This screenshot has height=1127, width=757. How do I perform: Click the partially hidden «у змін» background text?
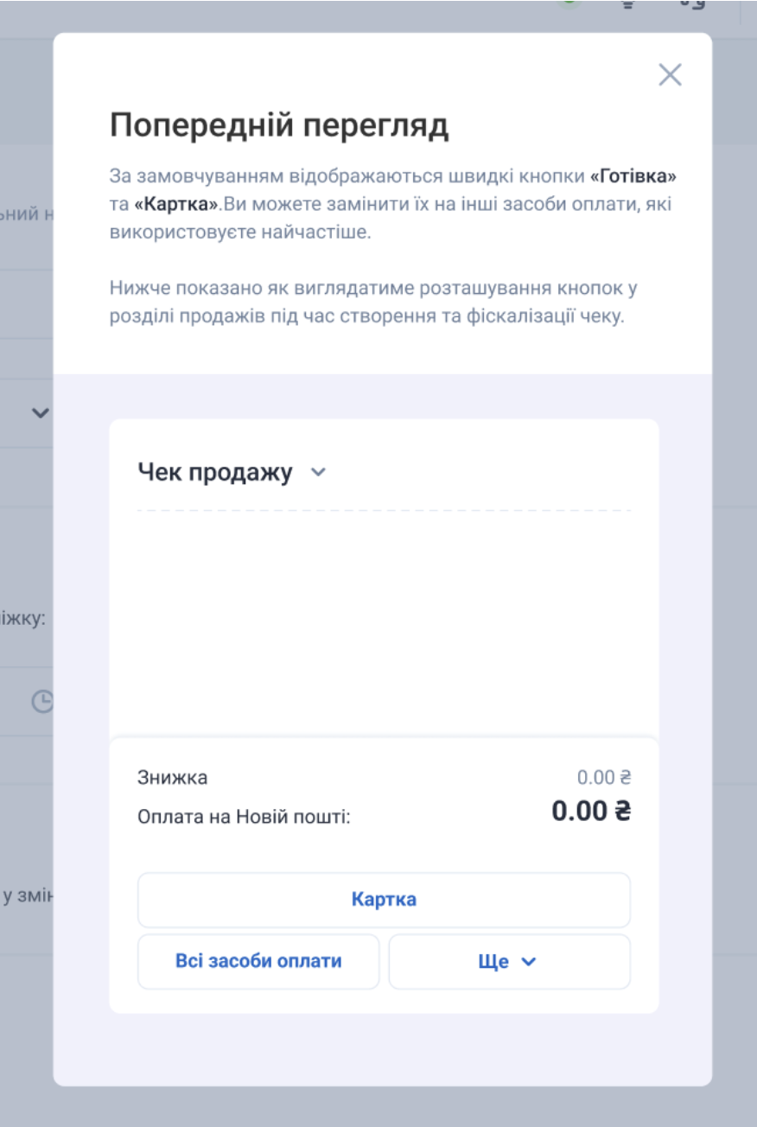[x=27, y=896]
